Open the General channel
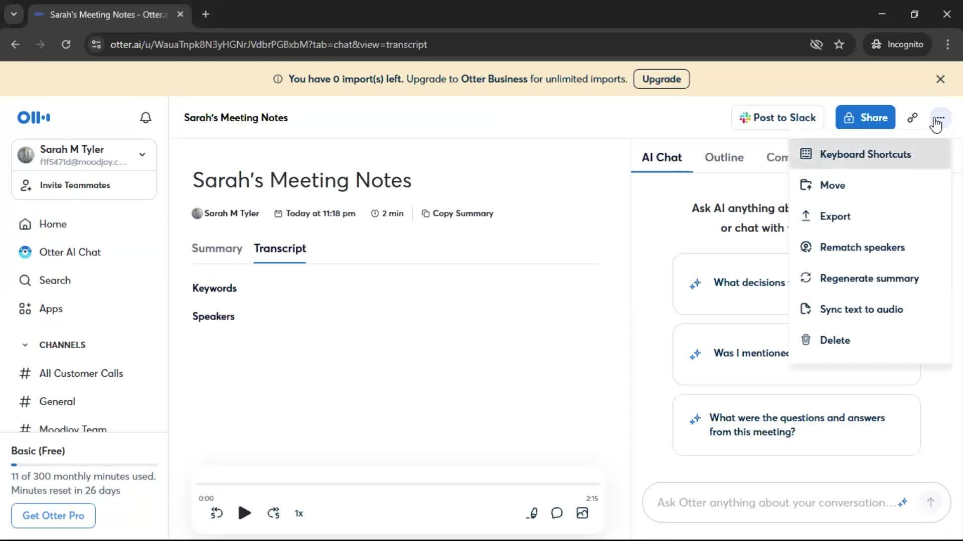The height and width of the screenshot is (541, 963). click(47, 401)
